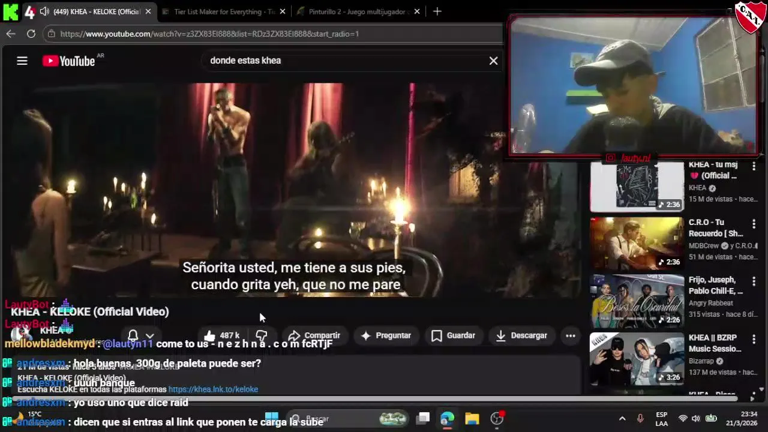Close the Pinturillo 2 tab
This screenshot has width=768, height=432.
(417, 11)
